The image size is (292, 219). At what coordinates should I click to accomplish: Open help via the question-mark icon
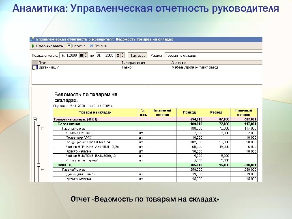pos(69,46)
